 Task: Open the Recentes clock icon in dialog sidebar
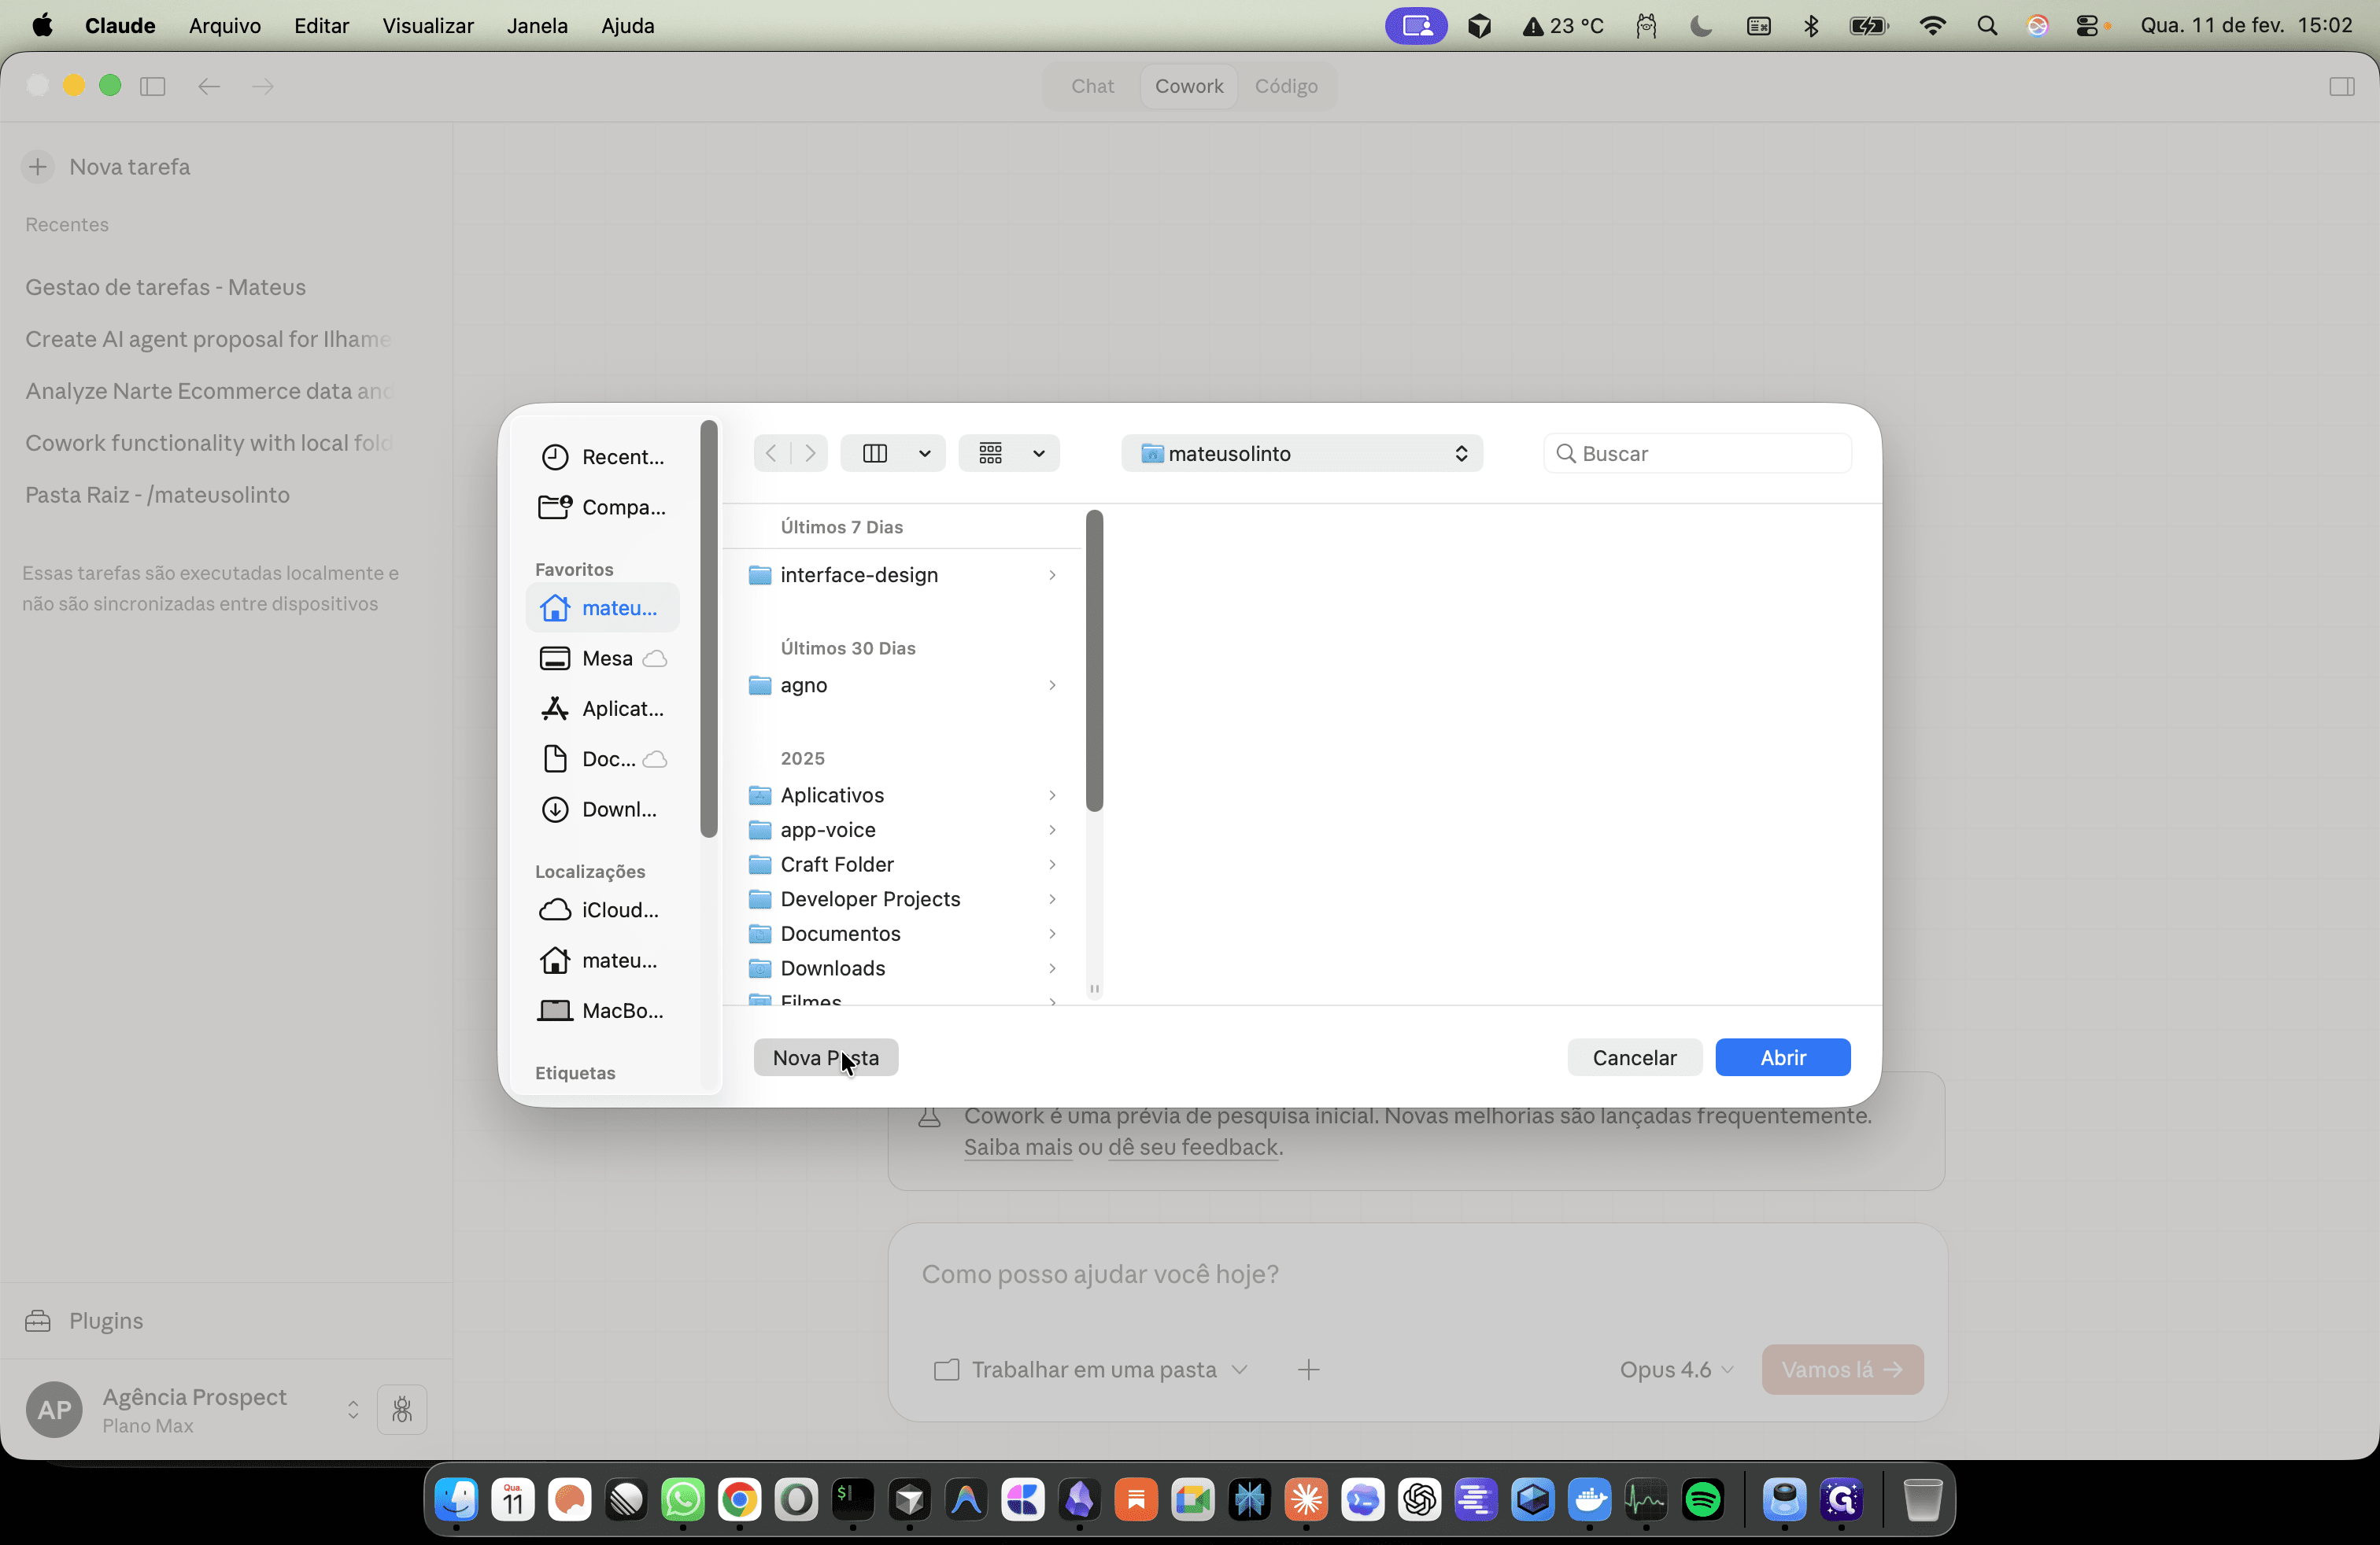pos(555,457)
